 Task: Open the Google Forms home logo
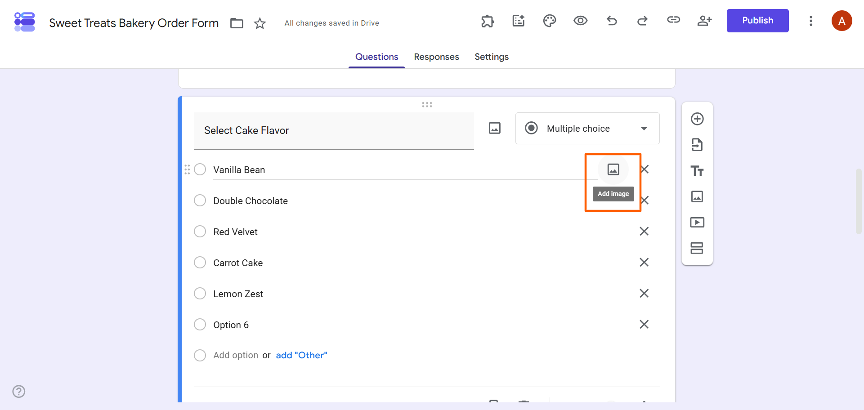pos(25,22)
